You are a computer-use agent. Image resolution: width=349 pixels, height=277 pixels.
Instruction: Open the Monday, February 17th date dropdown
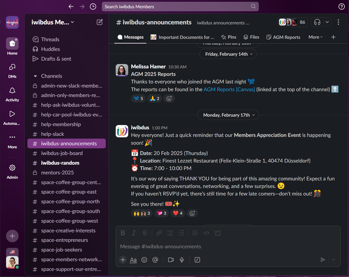[x=228, y=115]
